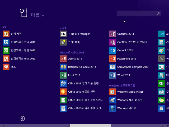Screen dimensions: 169x127
Task: Click the Windows Media Player label
Action: (130, 92)
